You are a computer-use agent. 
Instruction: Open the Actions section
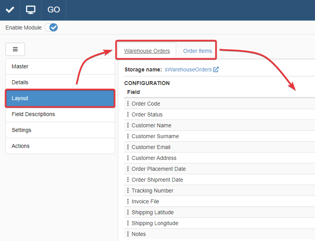tap(60, 146)
